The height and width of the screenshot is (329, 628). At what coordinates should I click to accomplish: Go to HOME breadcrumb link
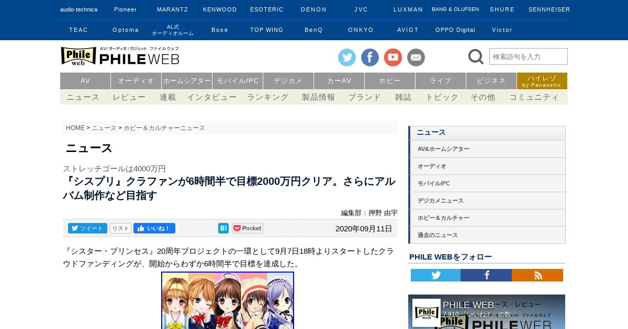(75, 128)
